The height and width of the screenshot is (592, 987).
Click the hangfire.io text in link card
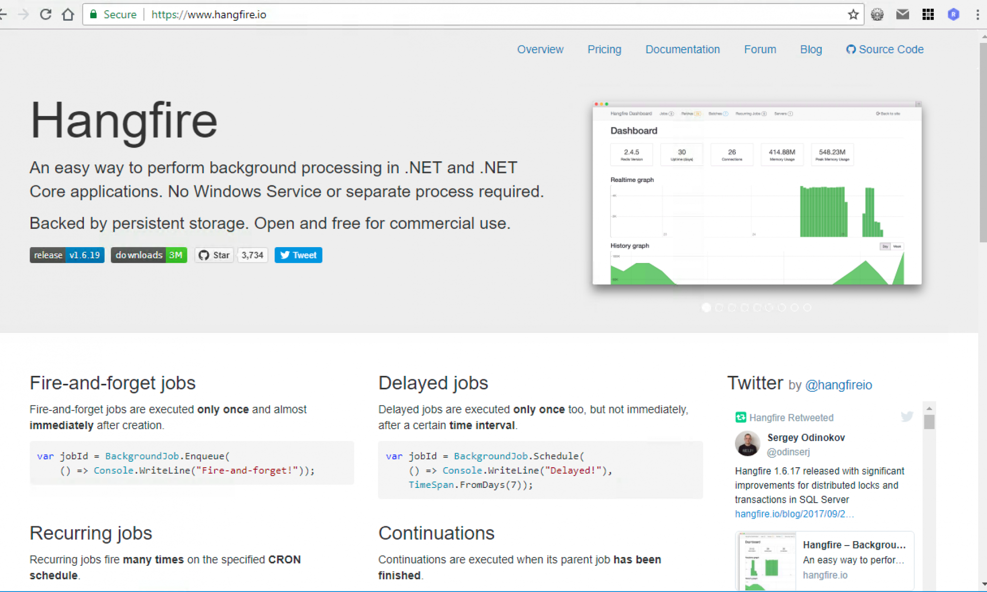tap(825, 575)
